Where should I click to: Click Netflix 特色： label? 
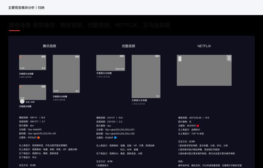181,161
